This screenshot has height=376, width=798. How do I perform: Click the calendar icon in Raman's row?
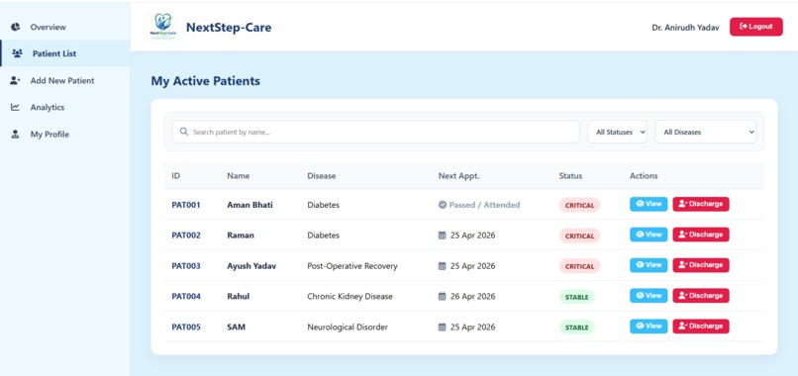(443, 235)
